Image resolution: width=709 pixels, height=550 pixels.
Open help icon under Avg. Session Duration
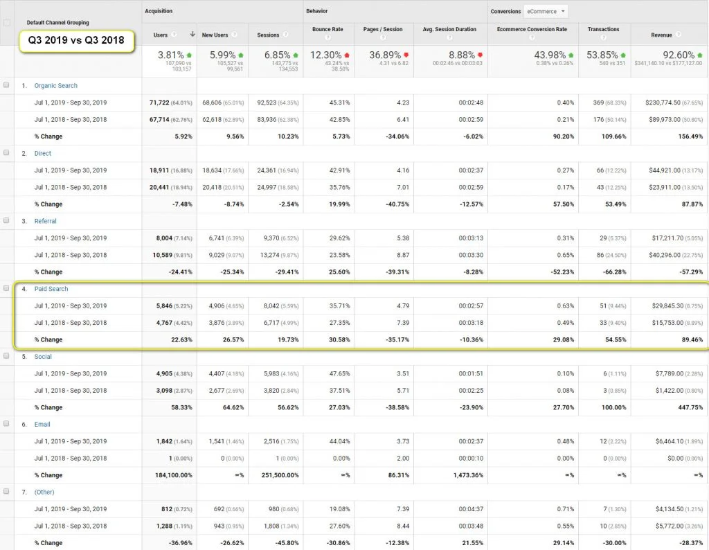[449, 37]
